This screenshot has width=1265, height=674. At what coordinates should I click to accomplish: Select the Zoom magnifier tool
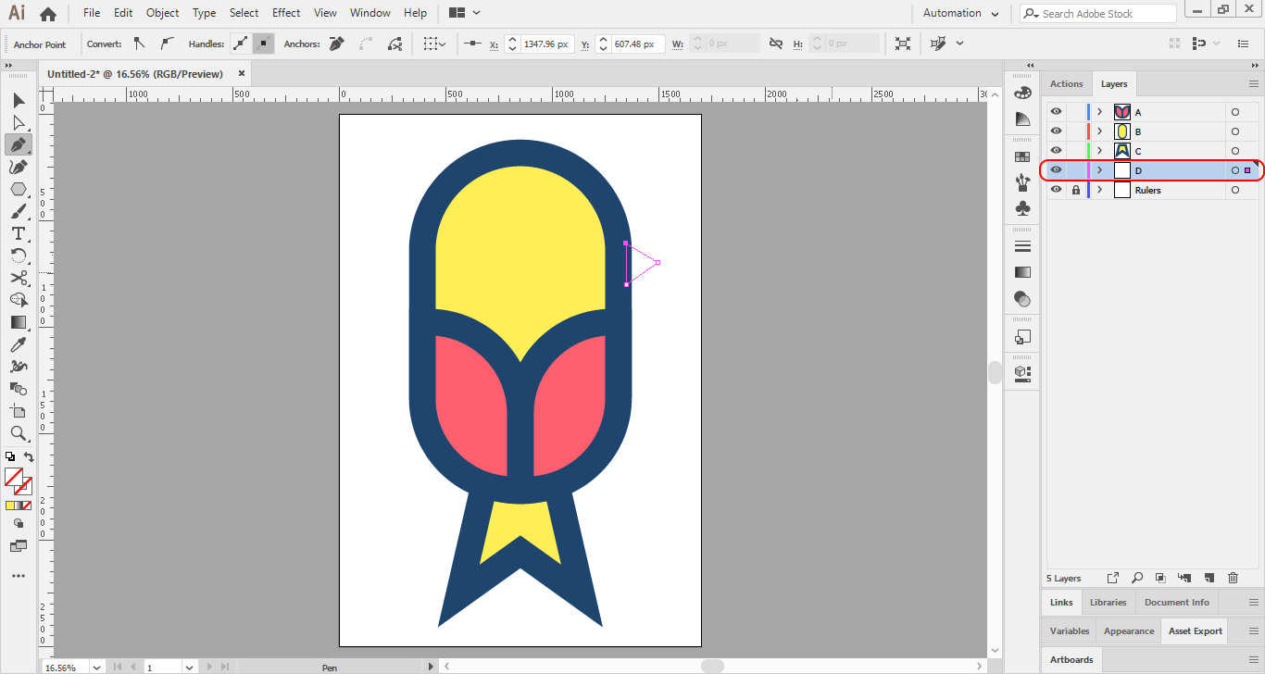19,433
